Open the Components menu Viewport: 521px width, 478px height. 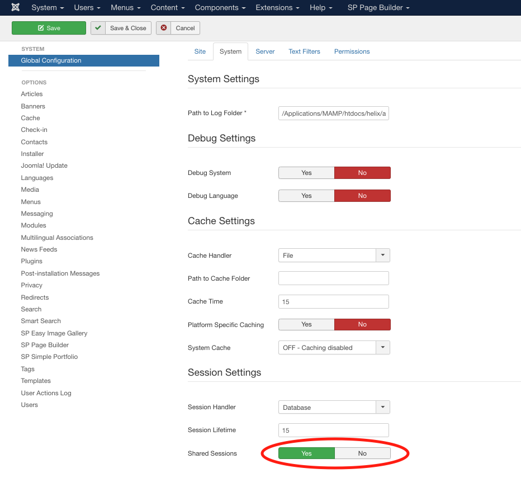pyautogui.click(x=217, y=7)
